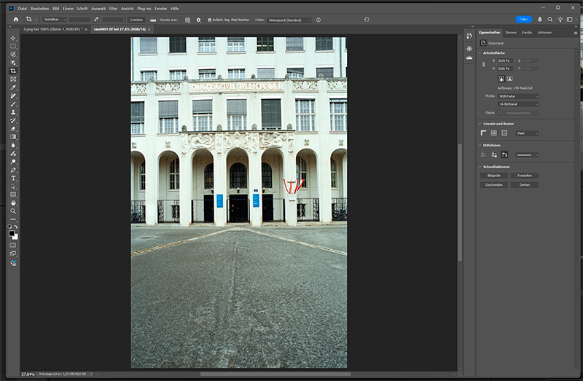
Task: Select the Move tool
Action: (13, 38)
